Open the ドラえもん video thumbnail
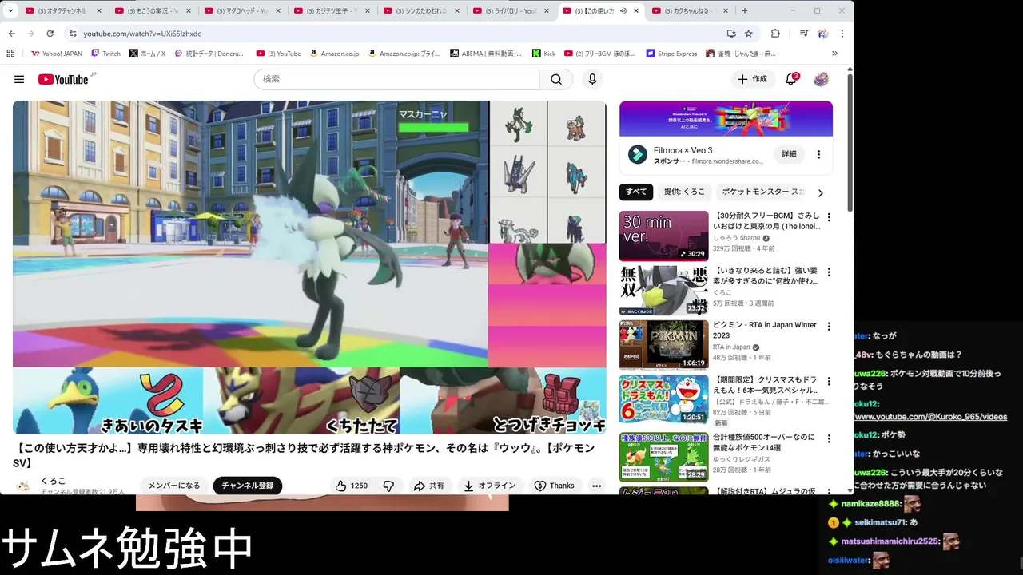The width and height of the screenshot is (1023, 575). [x=663, y=400]
